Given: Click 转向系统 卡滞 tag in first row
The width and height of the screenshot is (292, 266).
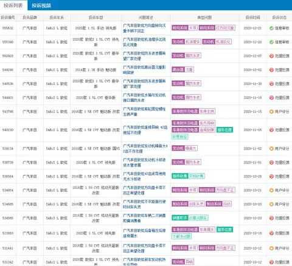Looking at the screenshot, I should click(184, 28).
